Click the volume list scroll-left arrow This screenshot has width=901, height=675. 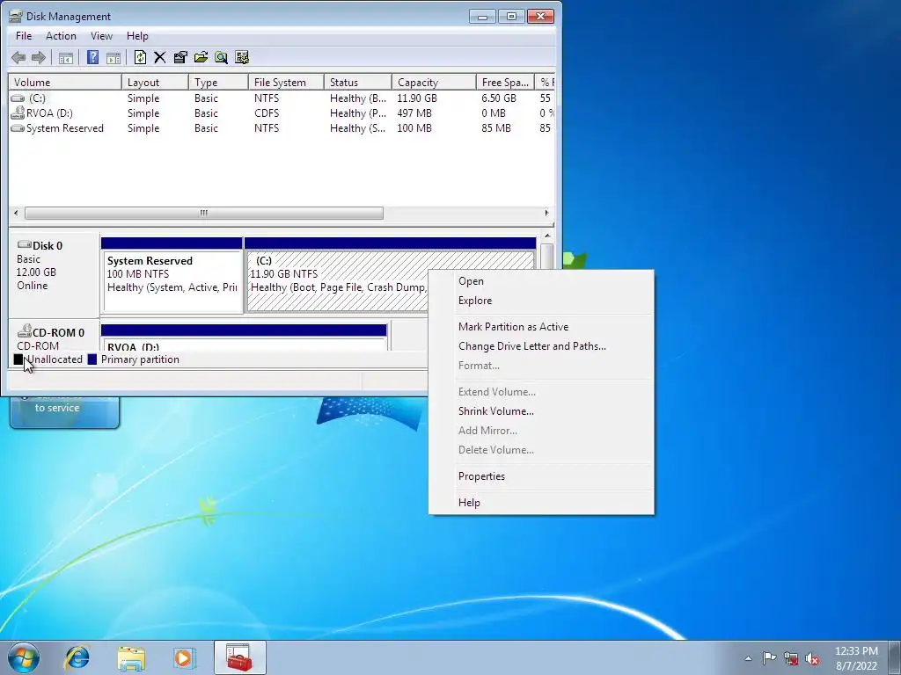tap(16, 213)
